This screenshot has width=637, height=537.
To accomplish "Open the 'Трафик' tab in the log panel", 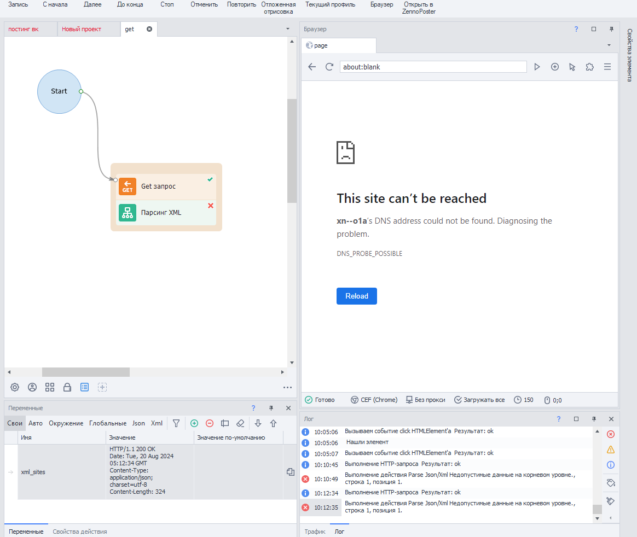I will [x=315, y=532].
